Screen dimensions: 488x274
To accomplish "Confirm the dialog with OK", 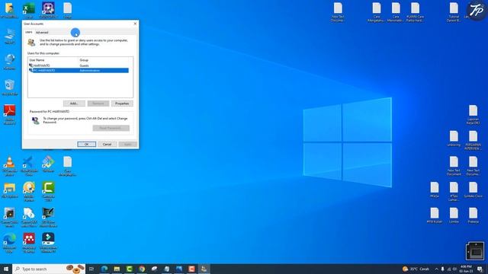I will [86, 145].
